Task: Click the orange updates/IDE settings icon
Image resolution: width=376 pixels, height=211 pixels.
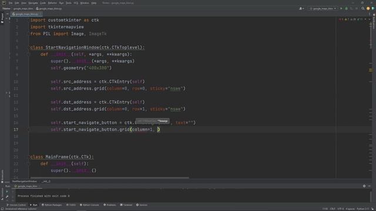Action: pyautogui.click(x=368, y=8)
